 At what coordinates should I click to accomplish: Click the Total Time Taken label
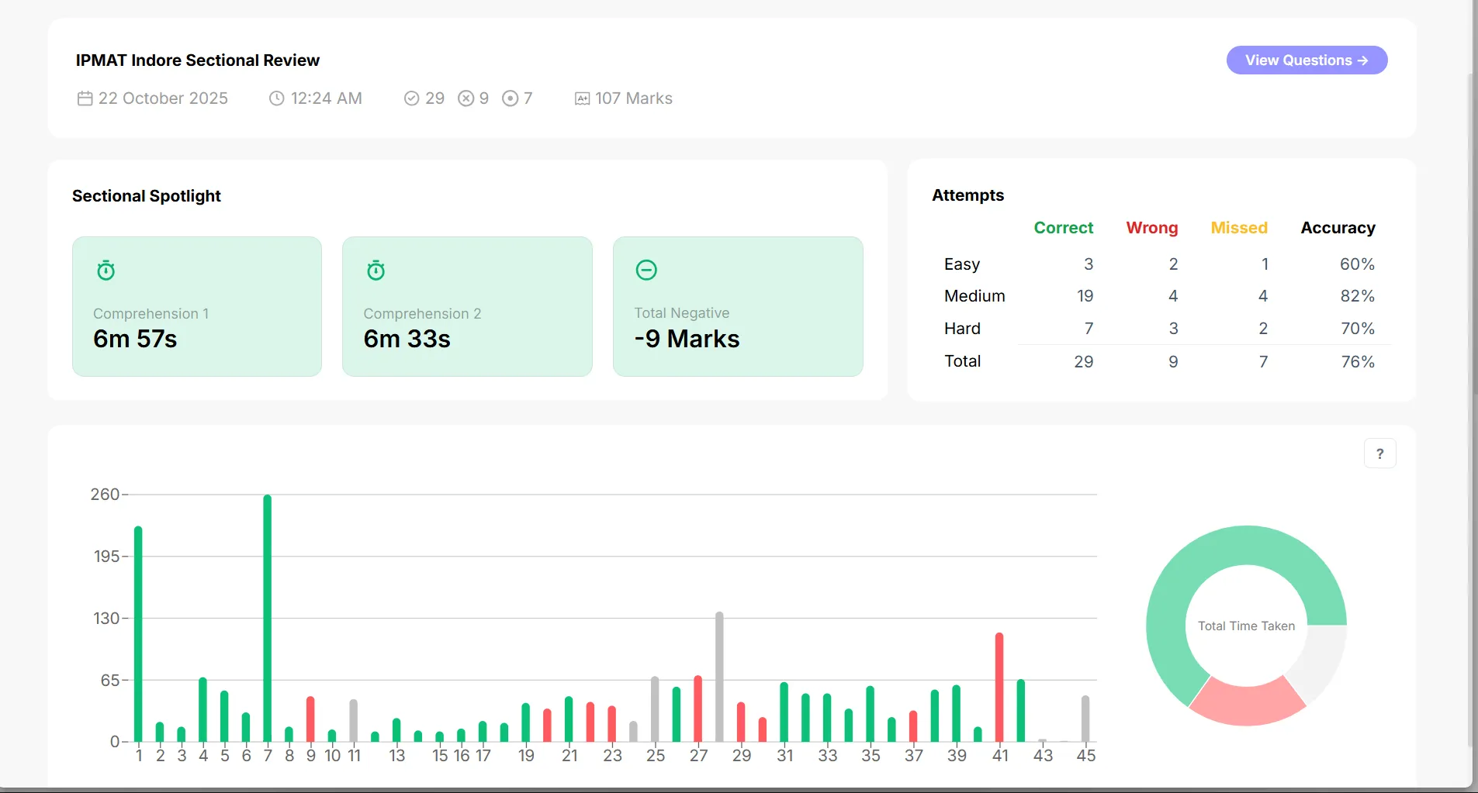[1246, 626]
